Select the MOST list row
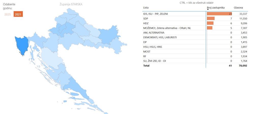 (147, 52)
